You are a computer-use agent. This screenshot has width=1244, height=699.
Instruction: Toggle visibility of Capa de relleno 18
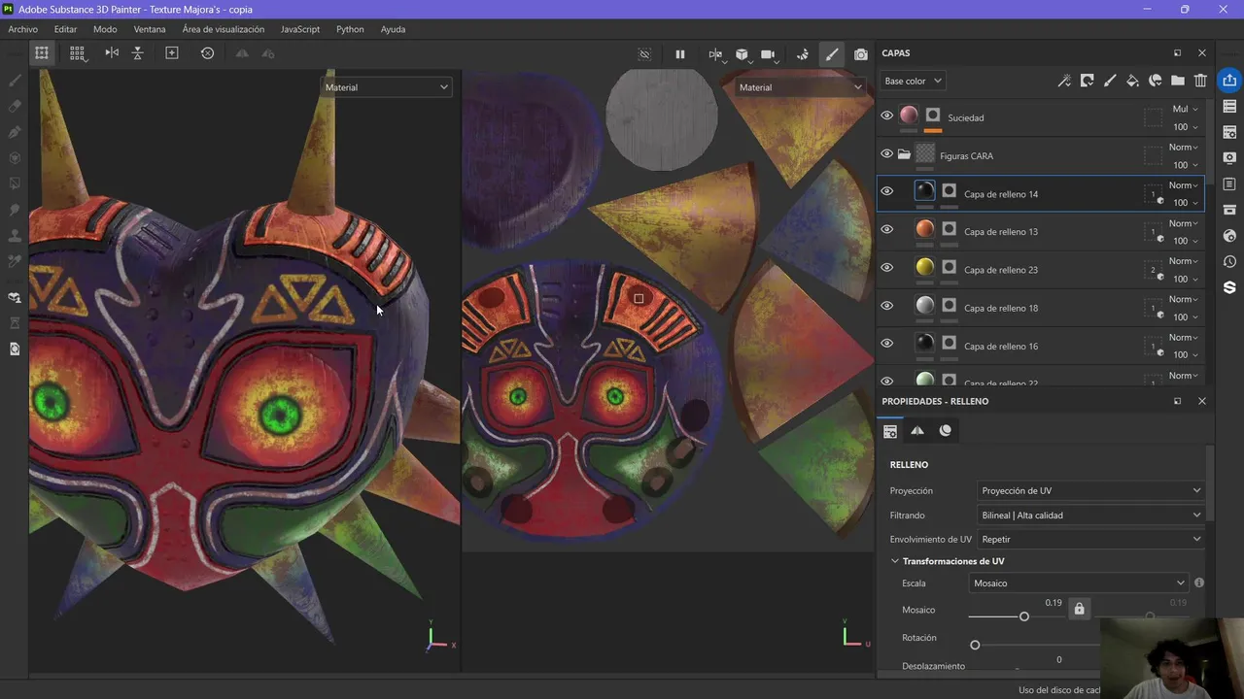click(x=886, y=306)
